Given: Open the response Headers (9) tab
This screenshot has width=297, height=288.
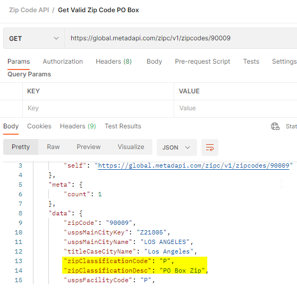Looking at the screenshot, I should click(x=78, y=126).
